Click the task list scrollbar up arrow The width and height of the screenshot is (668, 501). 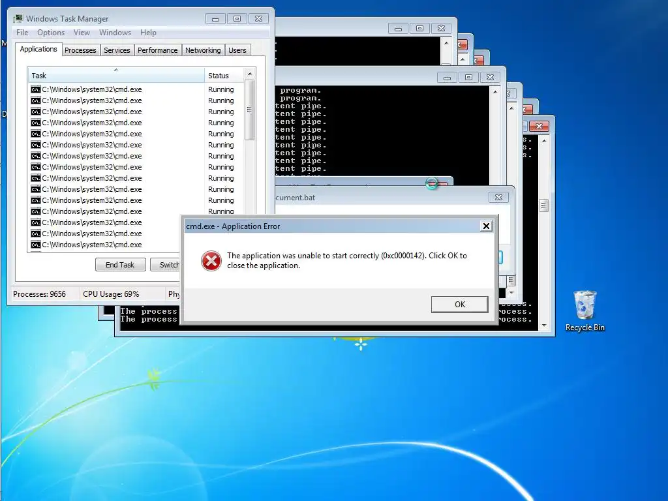pos(250,74)
